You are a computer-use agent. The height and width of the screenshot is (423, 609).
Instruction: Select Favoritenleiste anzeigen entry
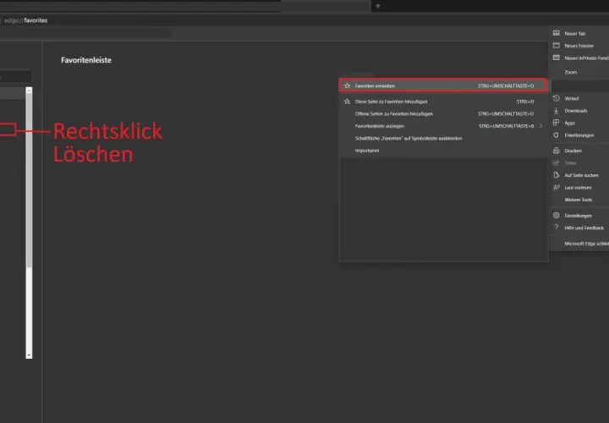(442, 126)
